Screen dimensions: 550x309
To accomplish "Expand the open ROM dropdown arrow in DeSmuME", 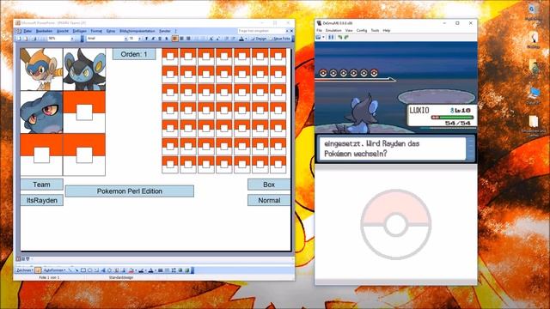I will click(323, 37).
